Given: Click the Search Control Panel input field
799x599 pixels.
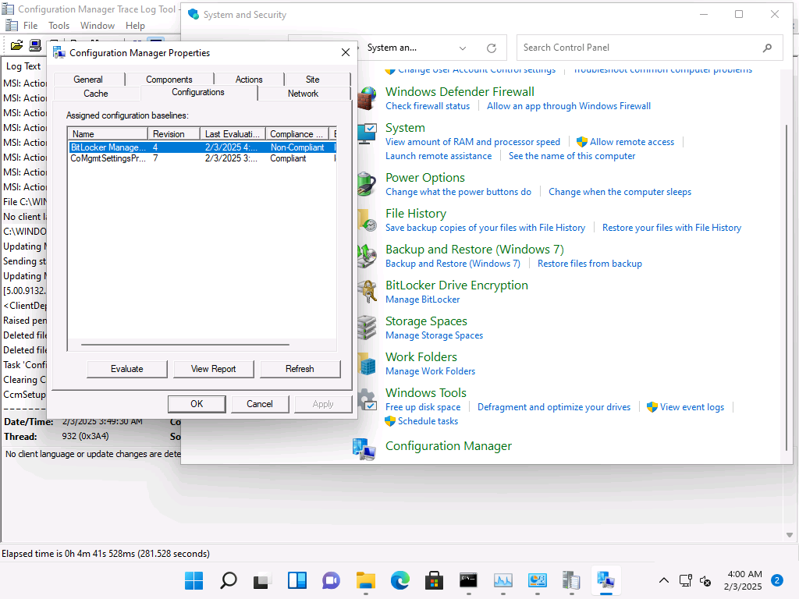Looking at the screenshot, I should [636, 48].
